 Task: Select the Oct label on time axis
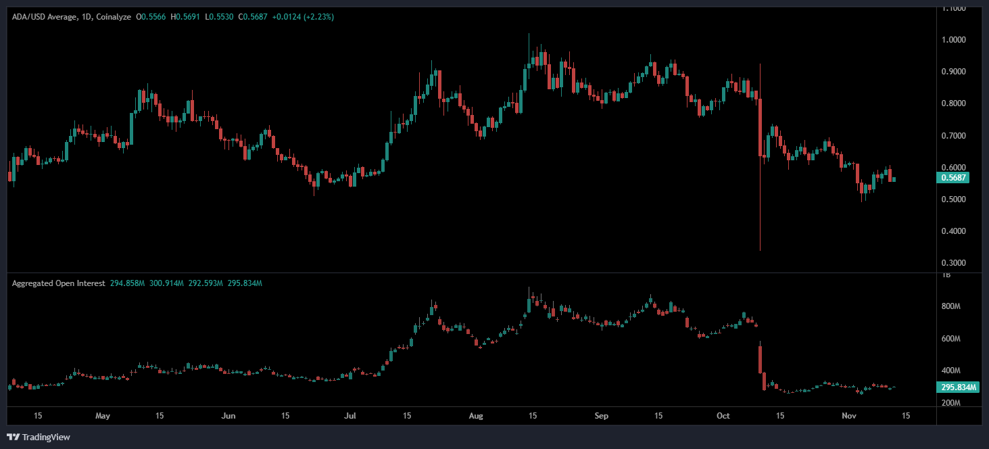pyautogui.click(x=724, y=415)
